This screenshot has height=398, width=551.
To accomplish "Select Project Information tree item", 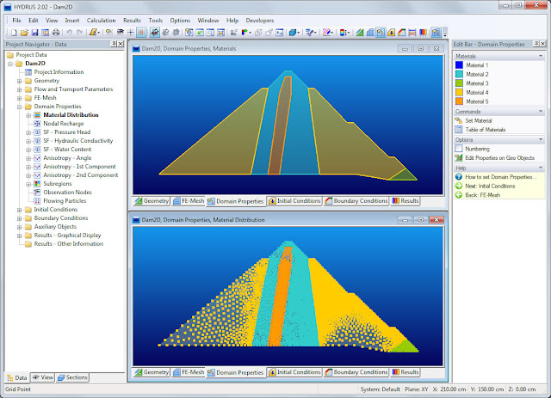I will [x=59, y=72].
